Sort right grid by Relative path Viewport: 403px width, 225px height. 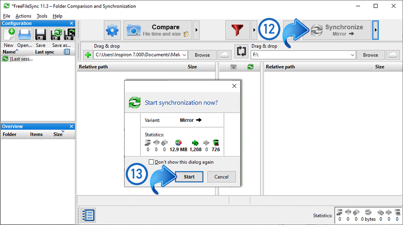(318, 67)
